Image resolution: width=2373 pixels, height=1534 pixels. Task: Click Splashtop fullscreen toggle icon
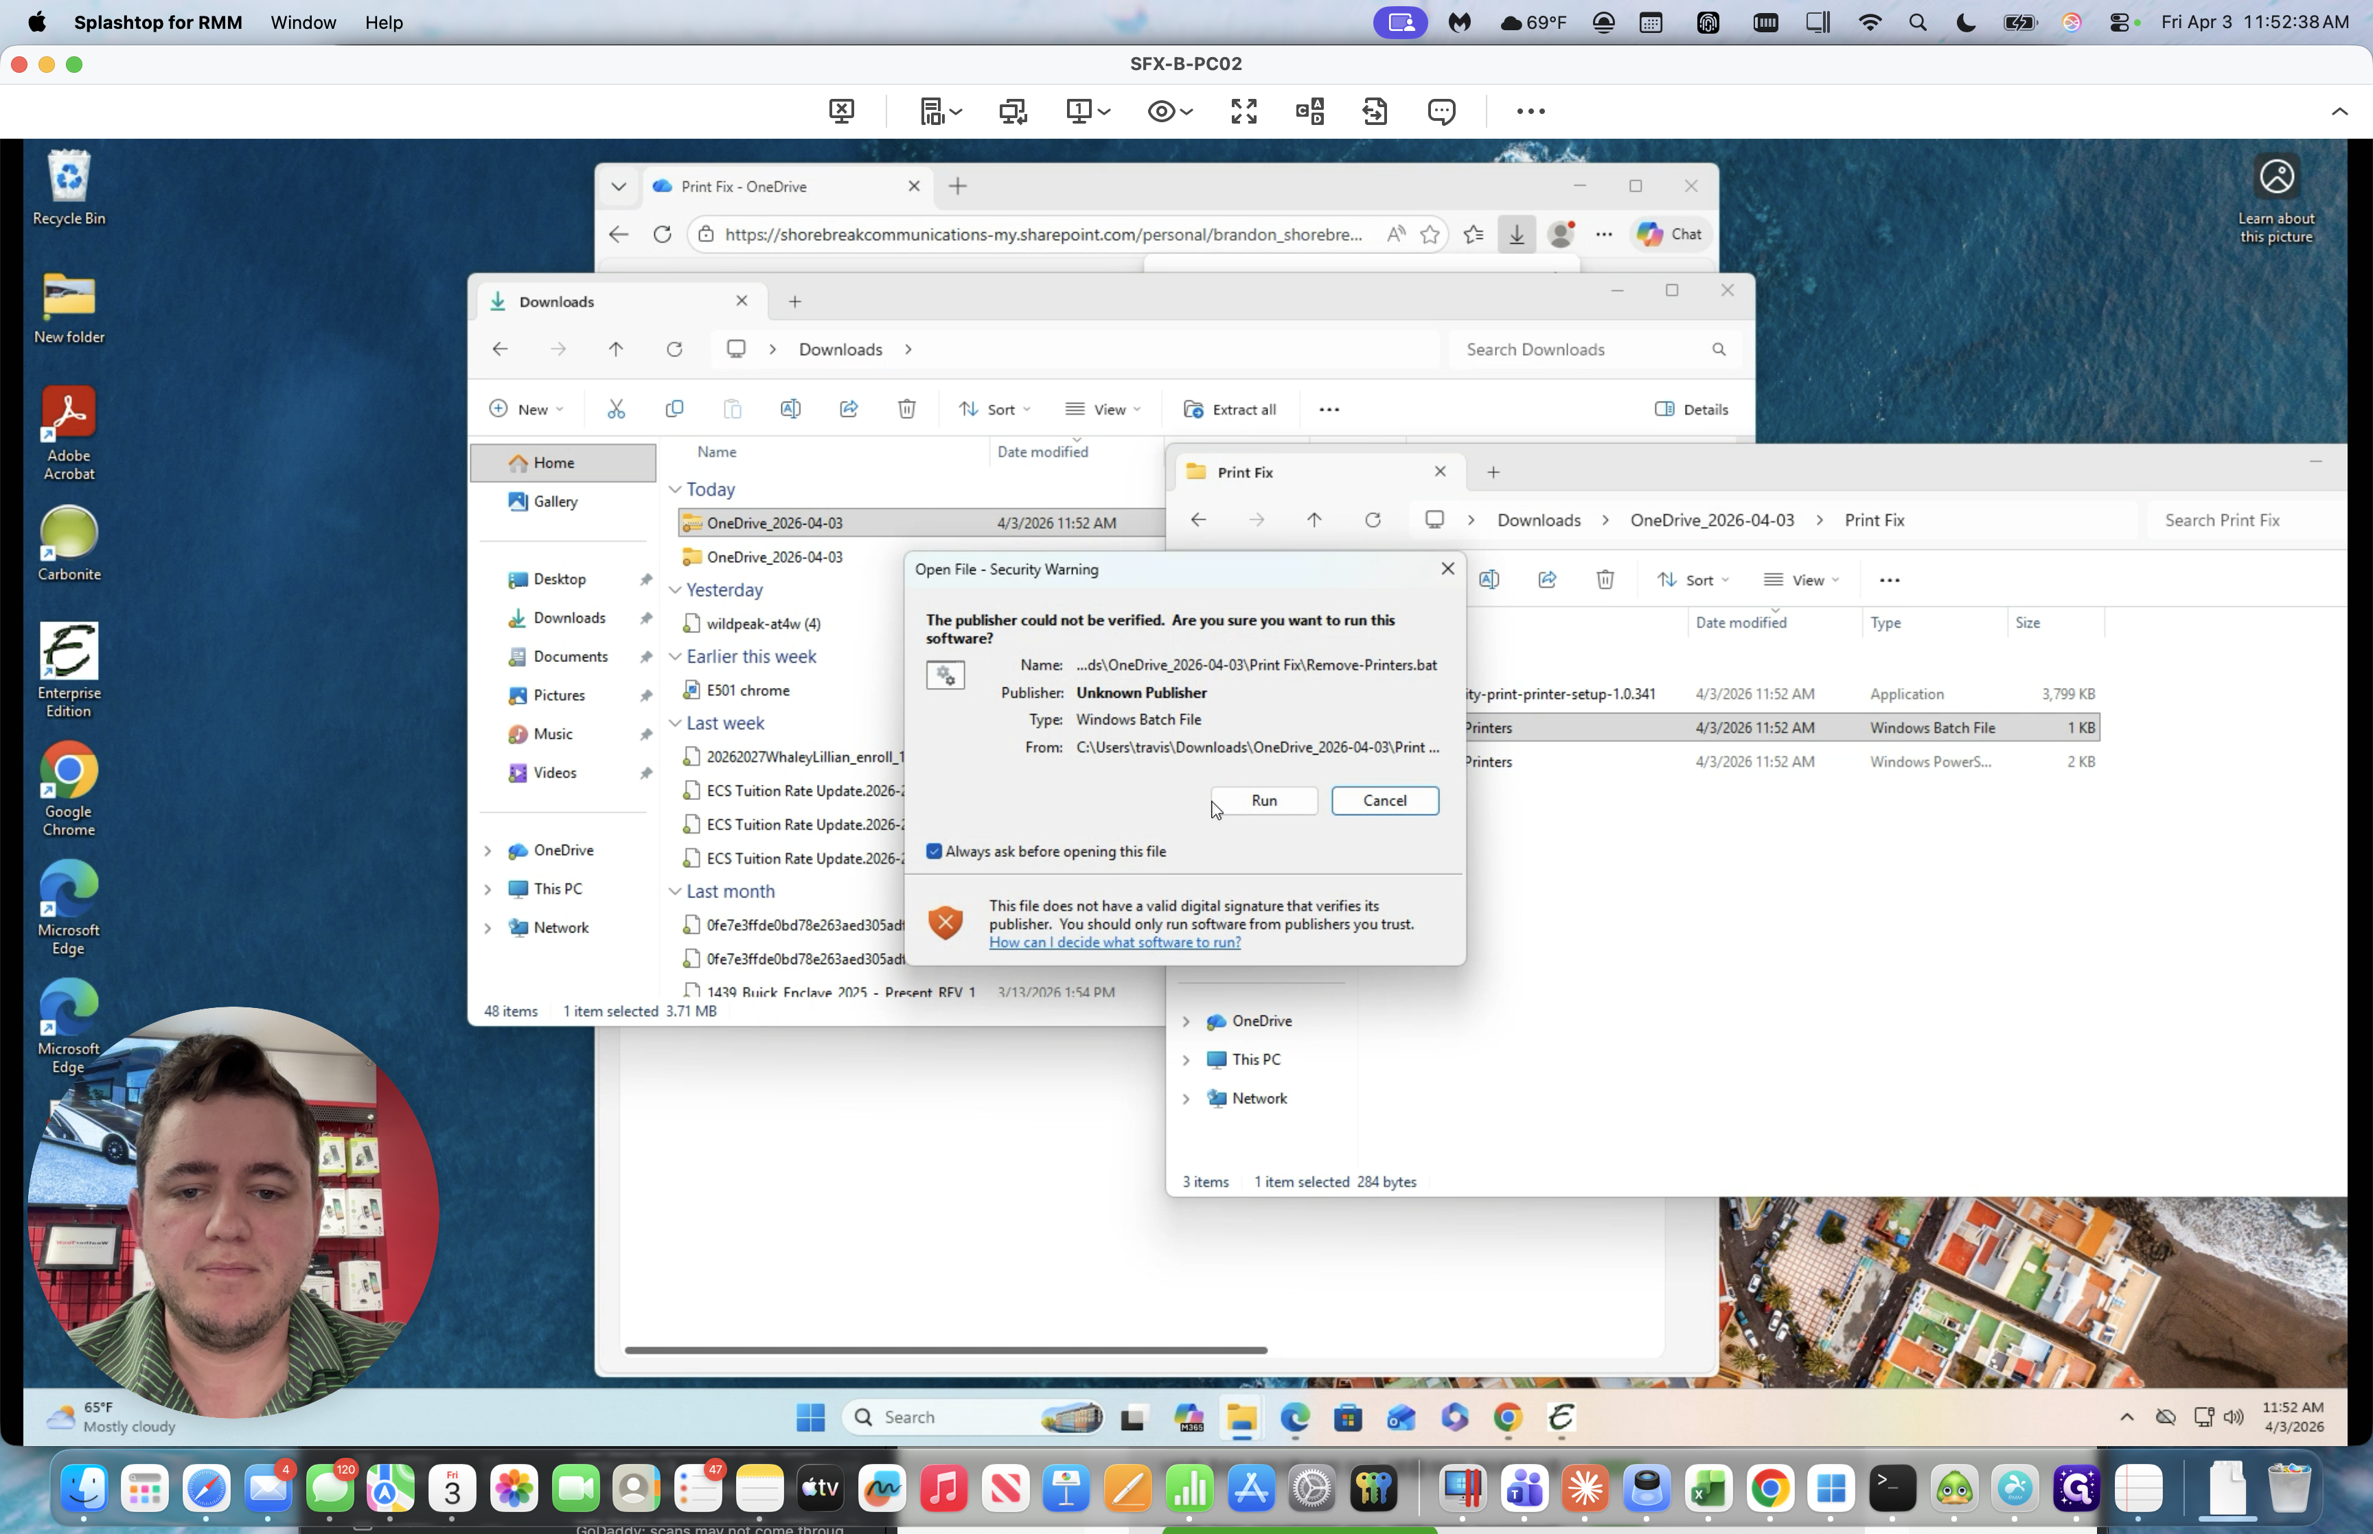click(x=1243, y=111)
